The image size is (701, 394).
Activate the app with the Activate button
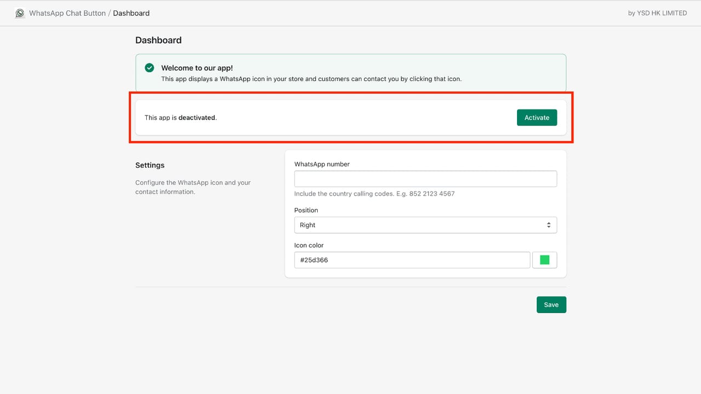(x=537, y=118)
